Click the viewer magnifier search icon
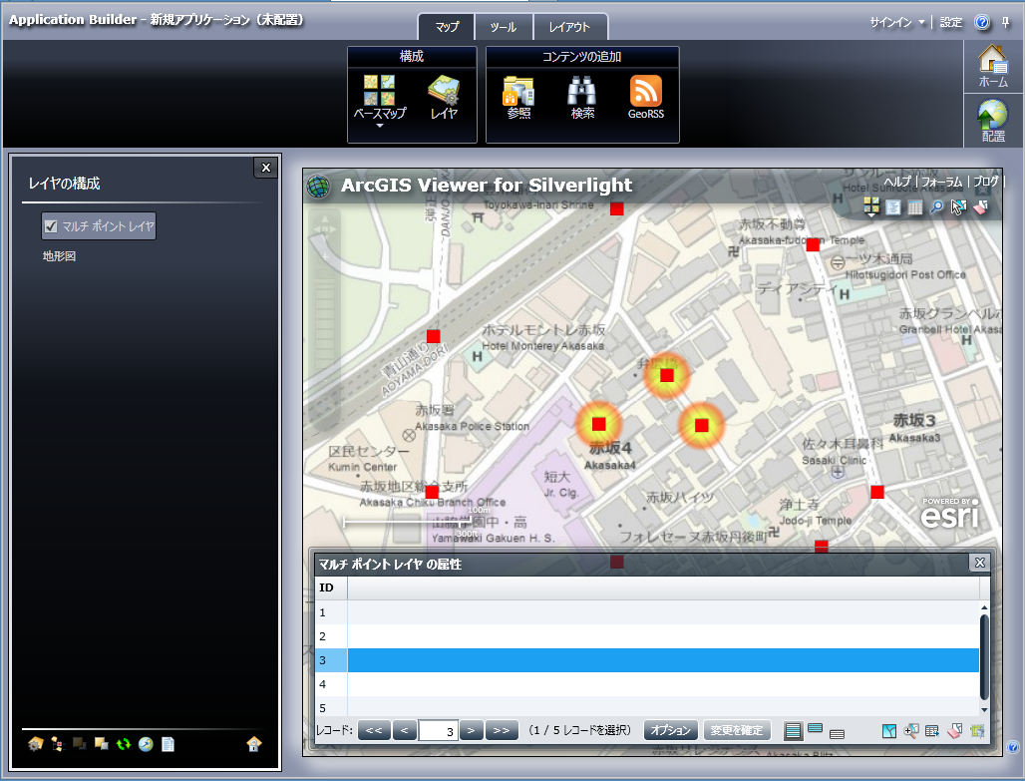The height and width of the screenshot is (781, 1025). (936, 207)
